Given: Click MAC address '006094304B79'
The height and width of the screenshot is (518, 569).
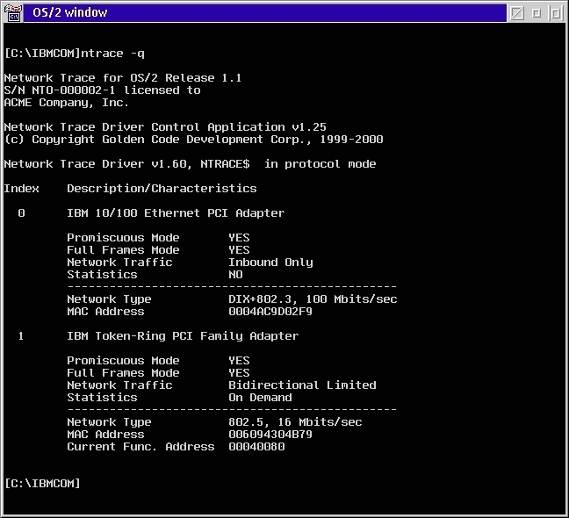Looking at the screenshot, I should point(270,435).
